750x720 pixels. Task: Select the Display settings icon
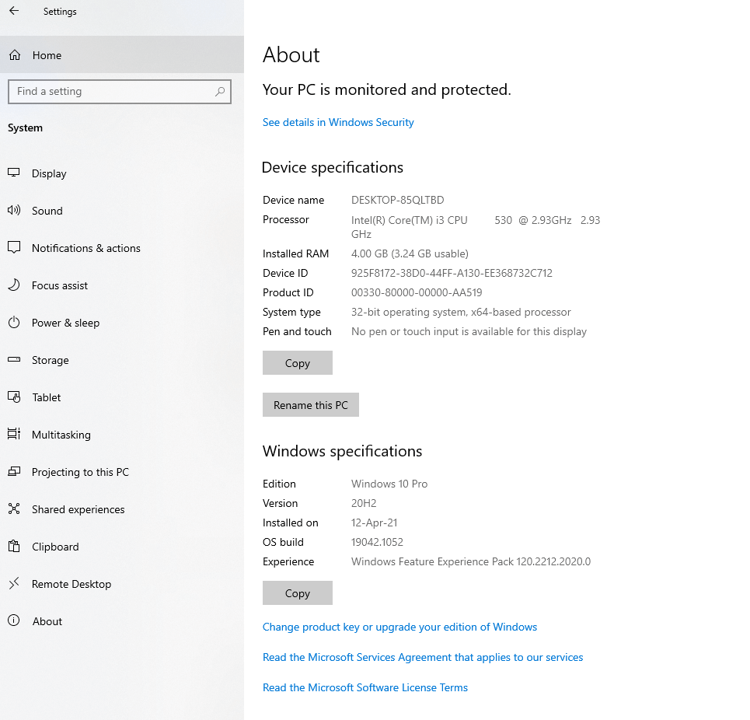14,173
